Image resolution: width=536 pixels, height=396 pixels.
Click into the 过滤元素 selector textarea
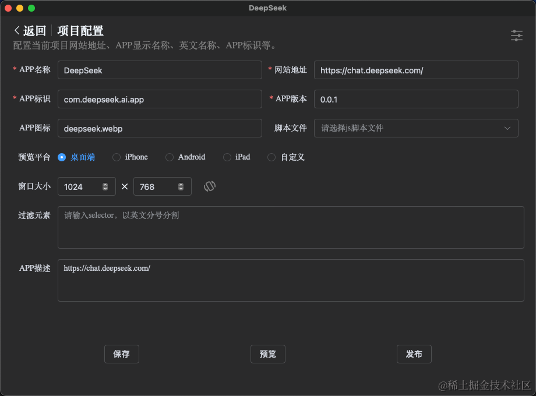coord(291,227)
